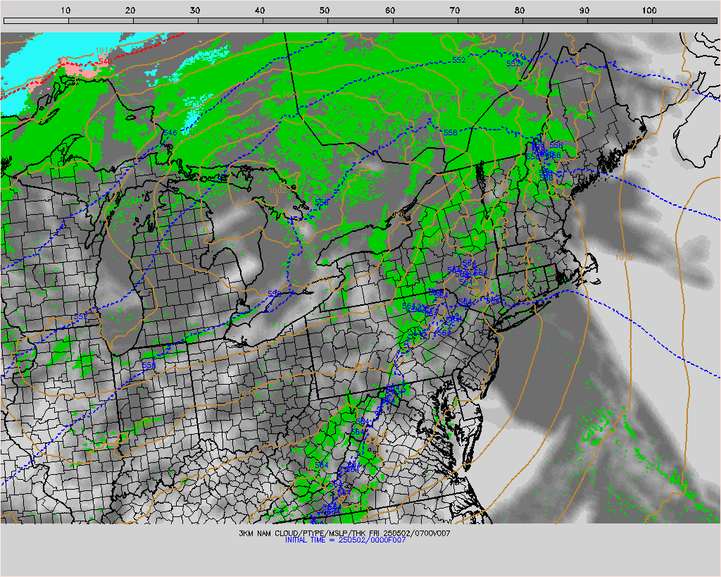
Task: Select the darkest grayscale segment between 90 and 100
Action: pyautogui.click(x=620, y=20)
